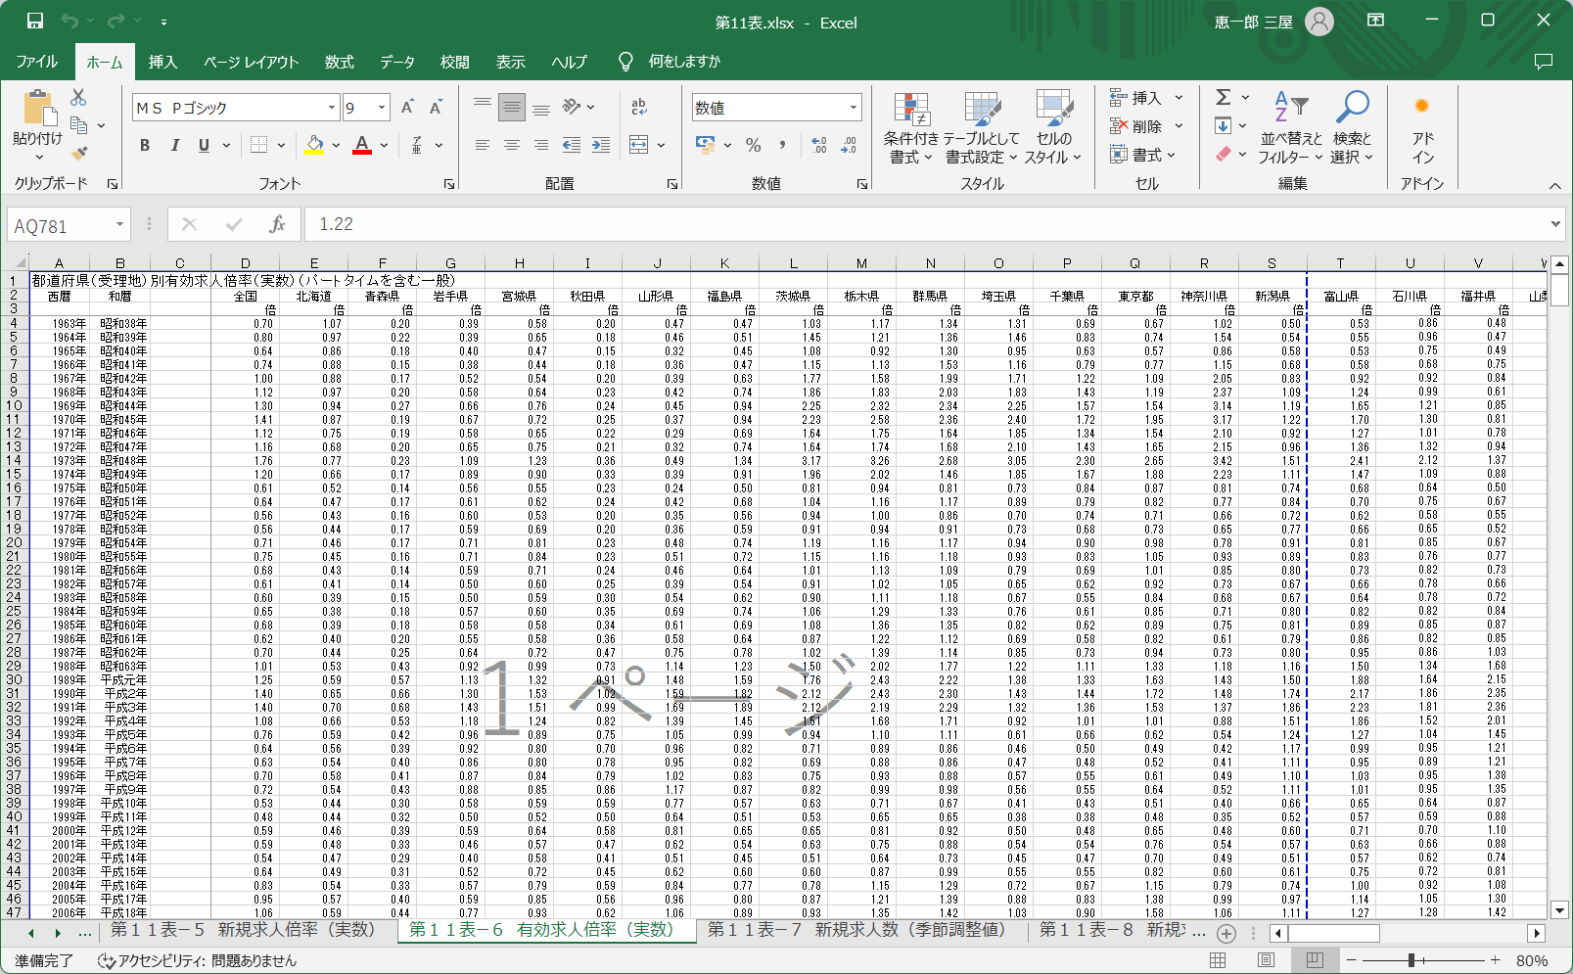Click the アドイン add-ins button

coord(1422,128)
